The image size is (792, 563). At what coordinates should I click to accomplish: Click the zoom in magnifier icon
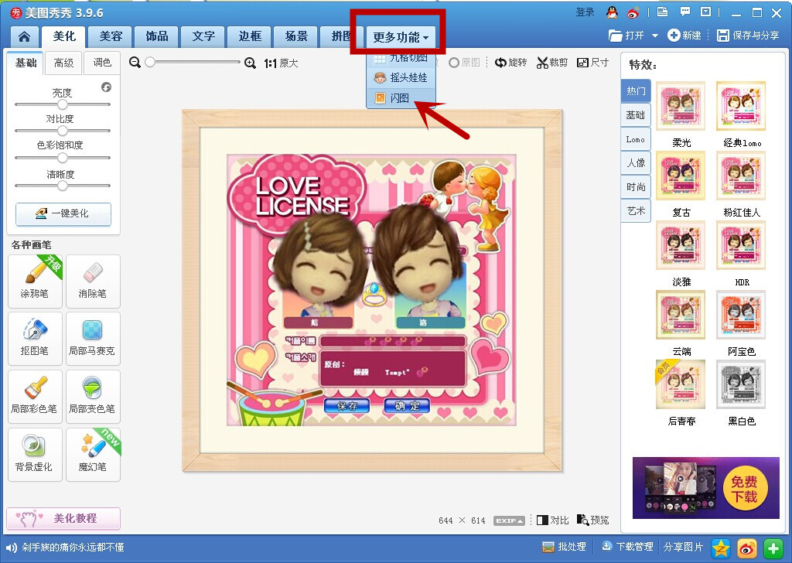click(x=250, y=63)
